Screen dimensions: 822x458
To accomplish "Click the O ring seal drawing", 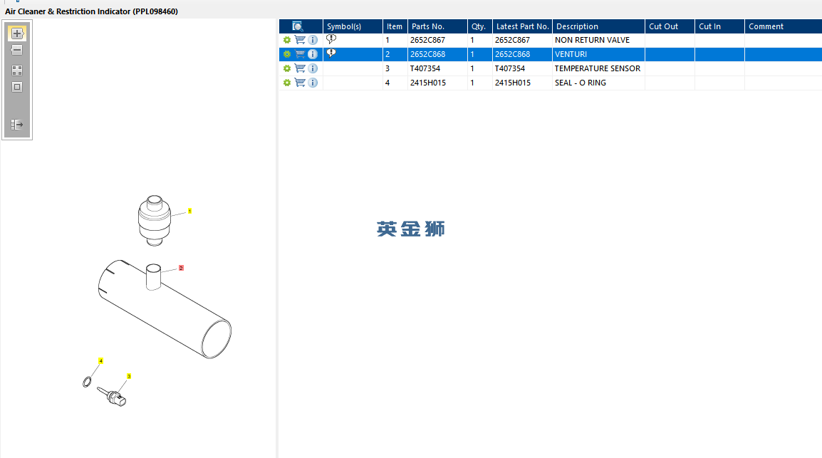I will (87, 382).
